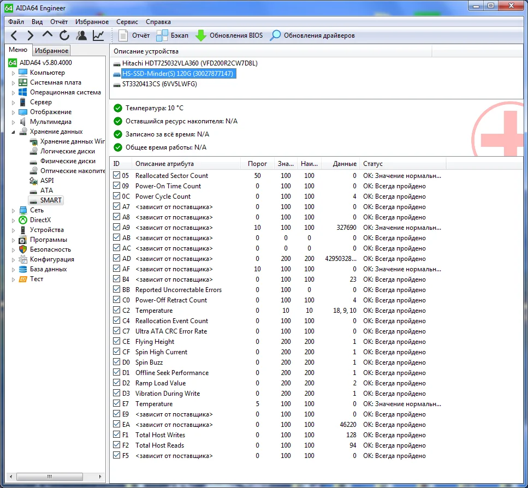528x488 pixels.
Task: Expand the Компьютер tree node arrow
Action: coord(13,73)
